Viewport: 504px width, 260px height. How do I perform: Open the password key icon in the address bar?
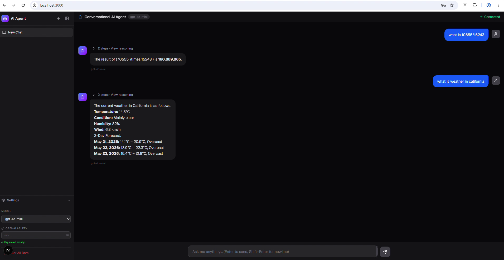pyautogui.click(x=443, y=5)
